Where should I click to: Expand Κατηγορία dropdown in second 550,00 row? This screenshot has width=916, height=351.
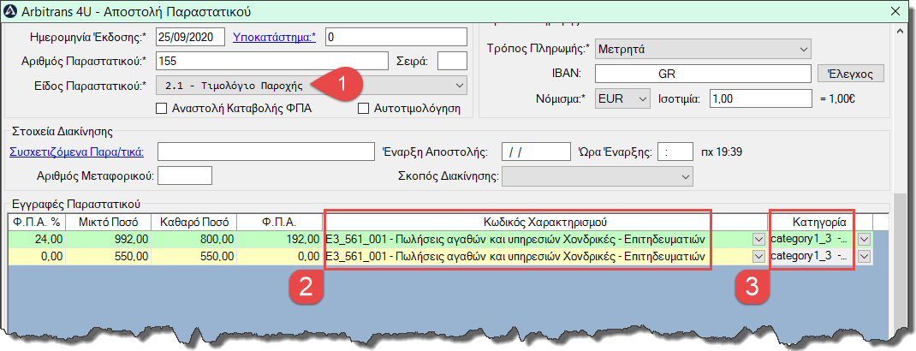click(864, 256)
